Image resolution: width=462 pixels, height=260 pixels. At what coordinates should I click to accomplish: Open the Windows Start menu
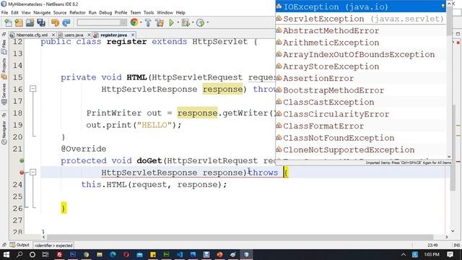6,254
